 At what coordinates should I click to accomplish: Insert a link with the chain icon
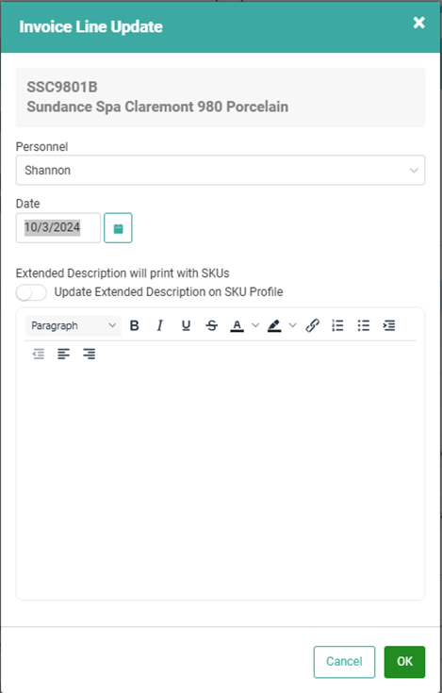coord(312,325)
